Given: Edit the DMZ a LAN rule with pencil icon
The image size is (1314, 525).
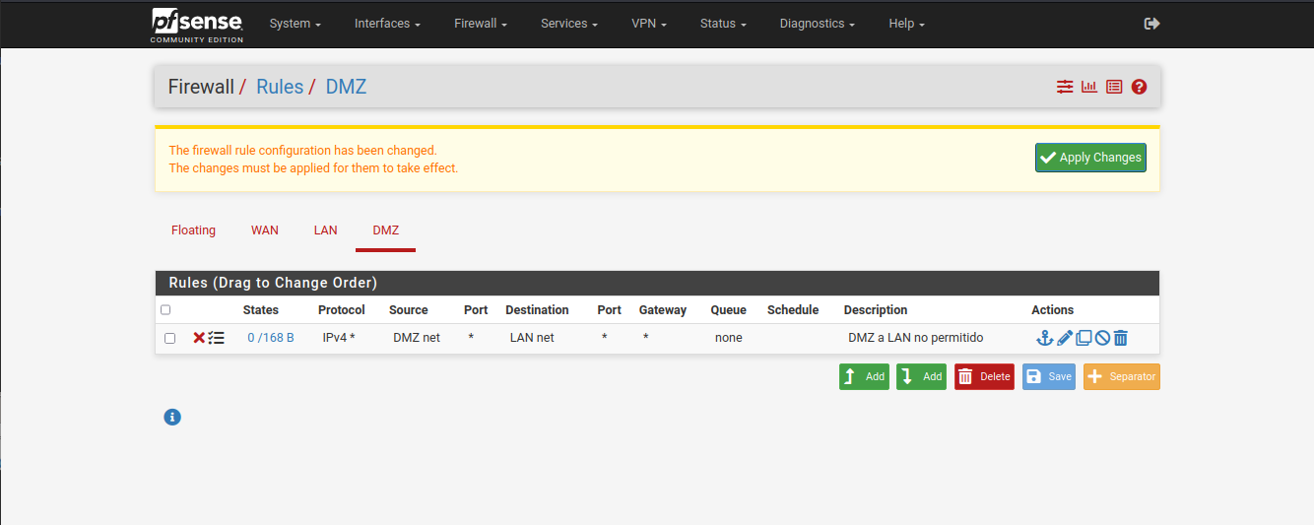Looking at the screenshot, I should coord(1065,338).
